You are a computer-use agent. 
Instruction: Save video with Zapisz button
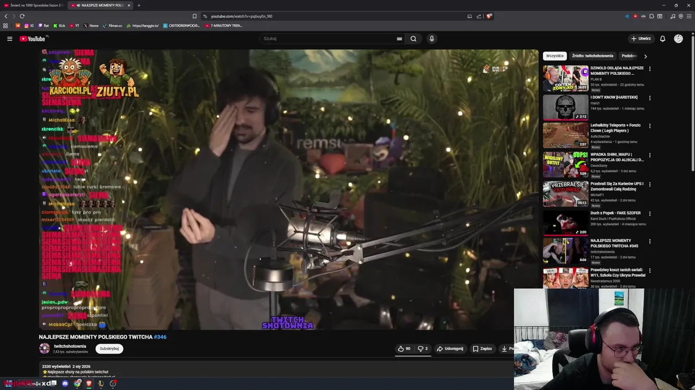[x=482, y=349]
